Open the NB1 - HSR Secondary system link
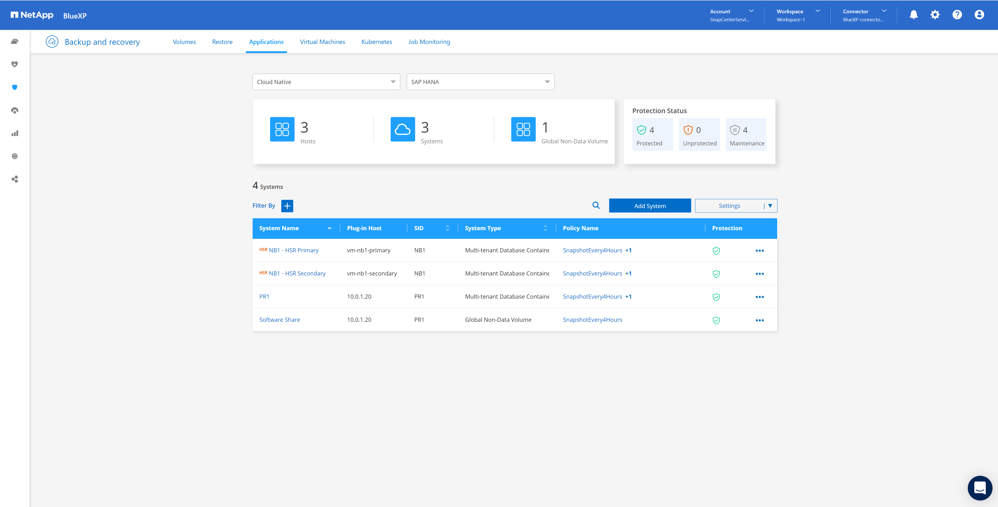Image resolution: width=998 pixels, height=507 pixels. pos(297,274)
